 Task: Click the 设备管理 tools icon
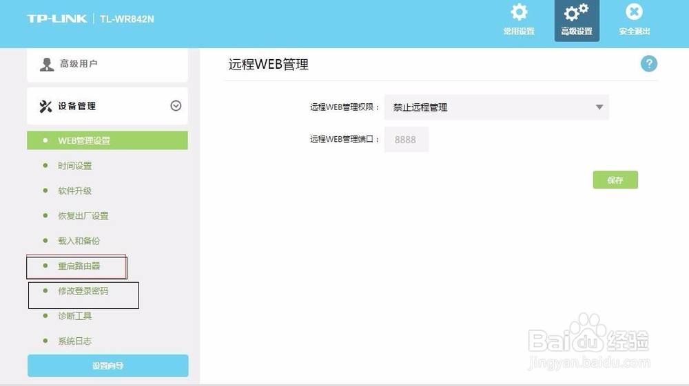click(x=45, y=106)
